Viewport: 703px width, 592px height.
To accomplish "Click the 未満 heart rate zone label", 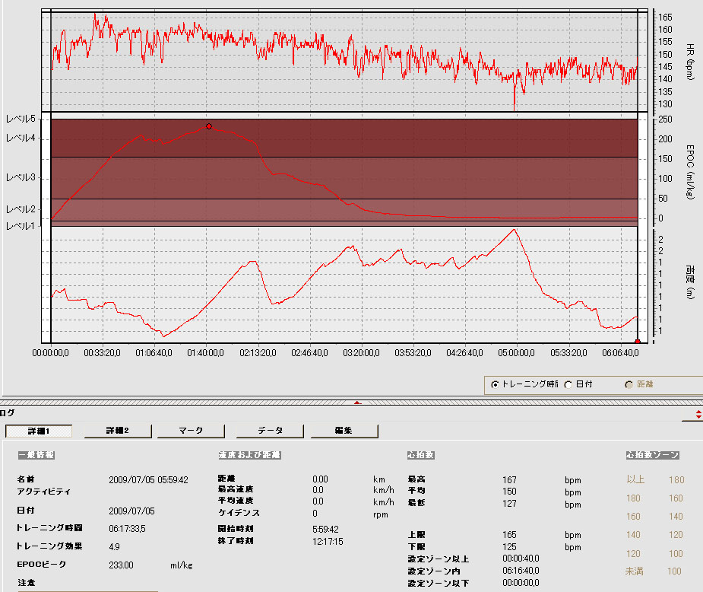I will pyautogui.click(x=635, y=571).
